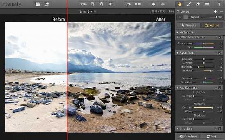Viewport: 225px width, 140px height.
Task: Click the undo arrow icon
Action: coord(154,4)
